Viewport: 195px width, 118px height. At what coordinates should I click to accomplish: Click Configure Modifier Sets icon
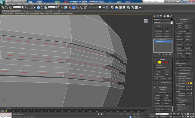click(170, 54)
